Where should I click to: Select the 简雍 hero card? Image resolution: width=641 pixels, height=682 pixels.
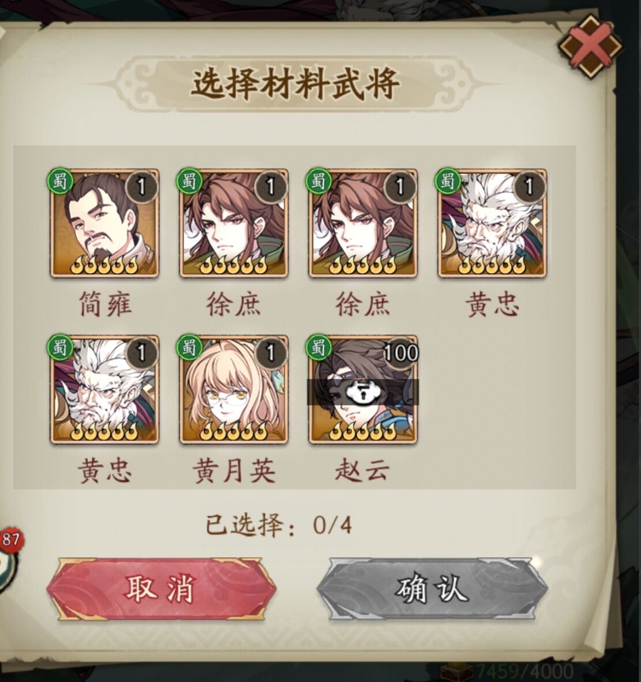pyautogui.click(x=104, y=223)
